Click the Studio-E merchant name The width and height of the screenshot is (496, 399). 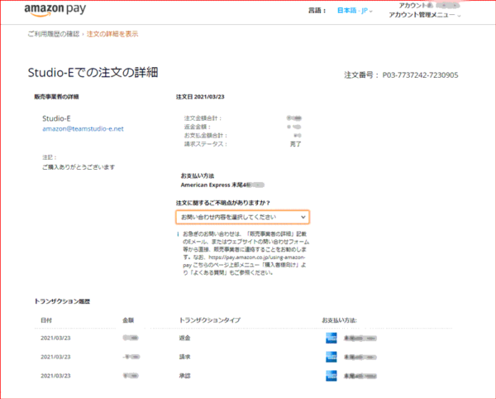pos(56,118)
